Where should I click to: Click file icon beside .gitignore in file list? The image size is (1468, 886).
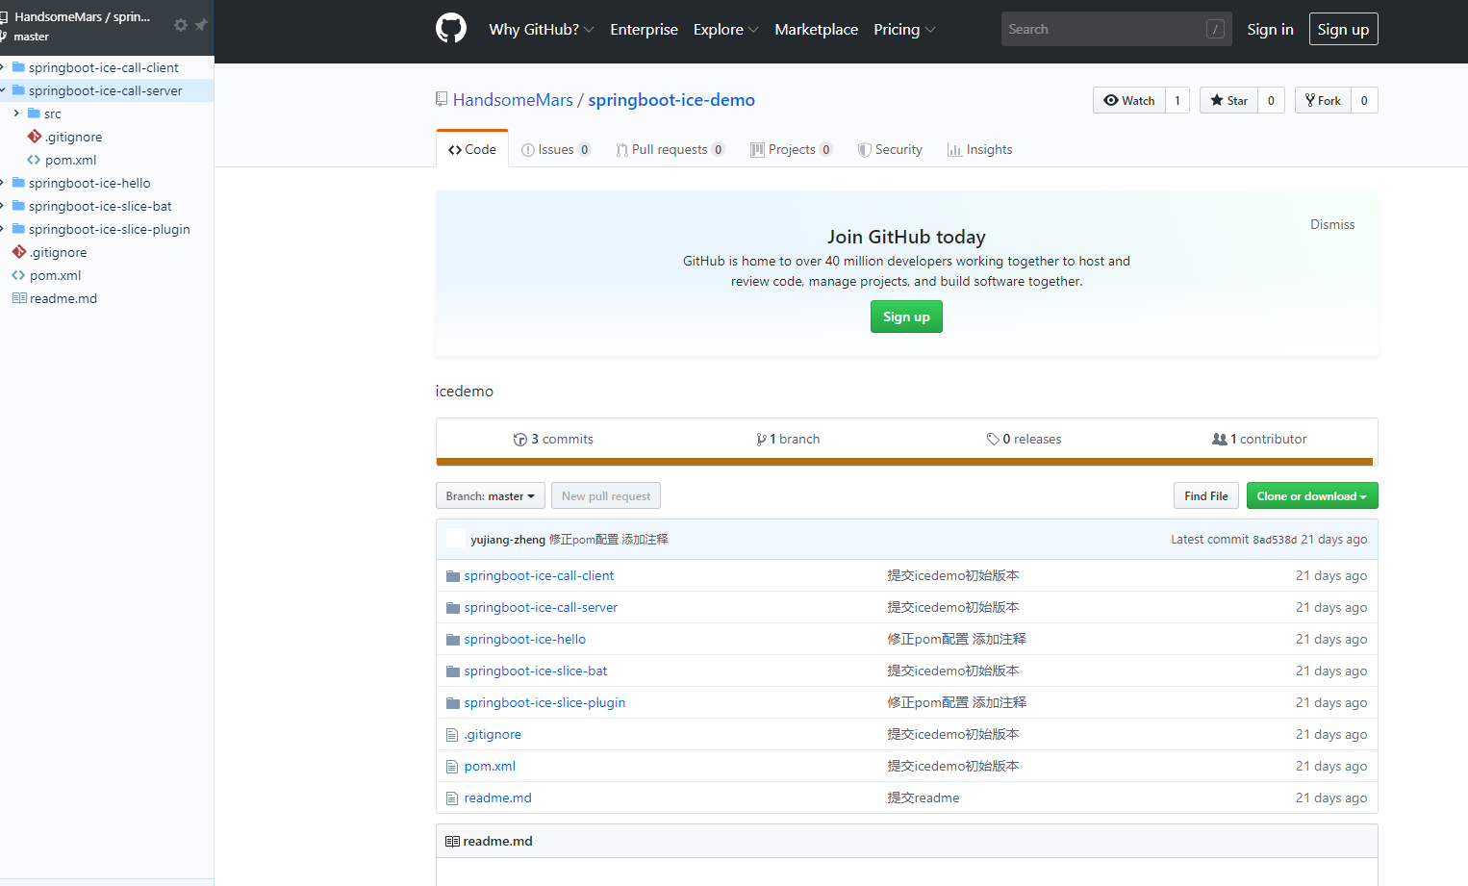coord(452,735)
